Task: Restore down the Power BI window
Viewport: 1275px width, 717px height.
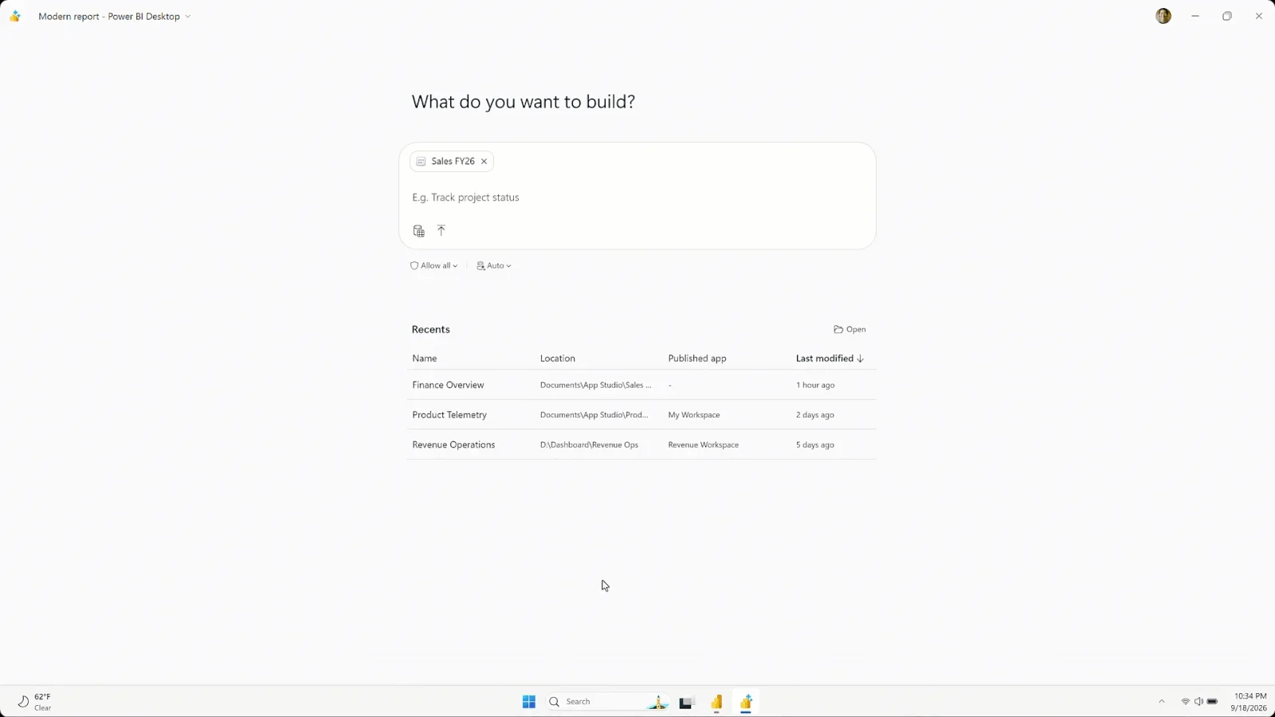Action: click(x=1227, y=16)
